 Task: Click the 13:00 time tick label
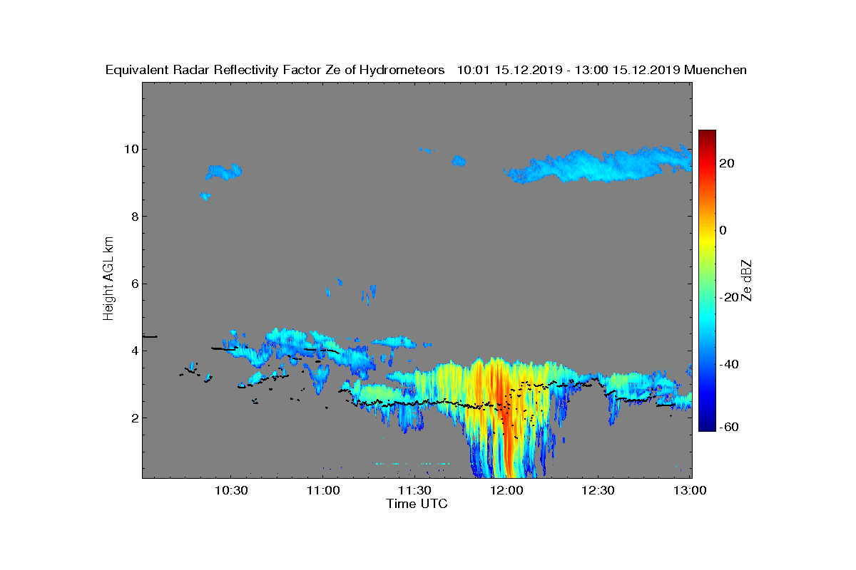pos(690,491)
